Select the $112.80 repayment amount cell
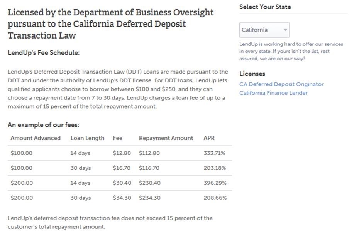The height and width of the screenshot is (233, 359). tap(149, 153)
